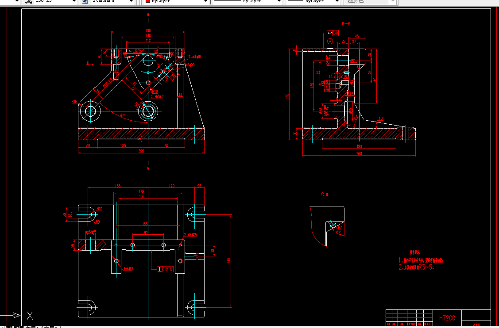Select the perpendicularity tolerance frame with A
Viewport: 499px width, 328px height.
click(x=165, y=269)
